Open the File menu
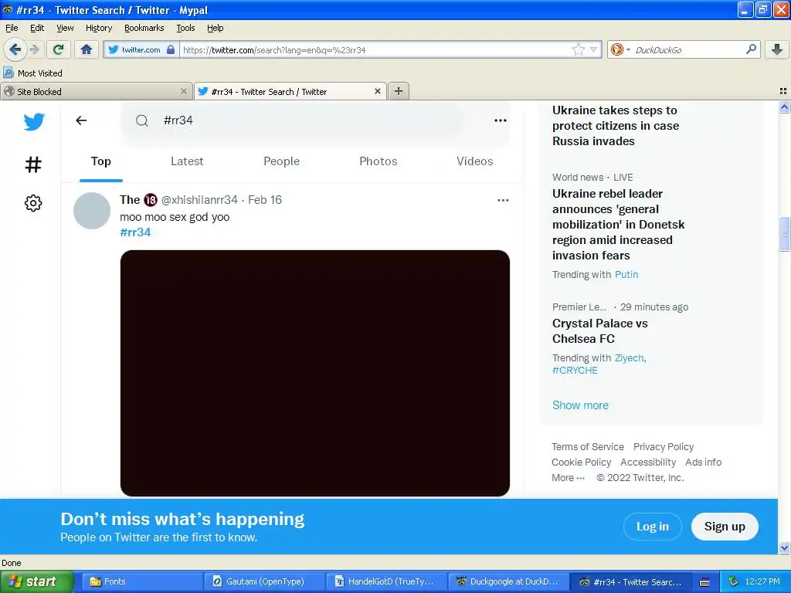This screenshot has height=593, width=791. click(12, 28)
